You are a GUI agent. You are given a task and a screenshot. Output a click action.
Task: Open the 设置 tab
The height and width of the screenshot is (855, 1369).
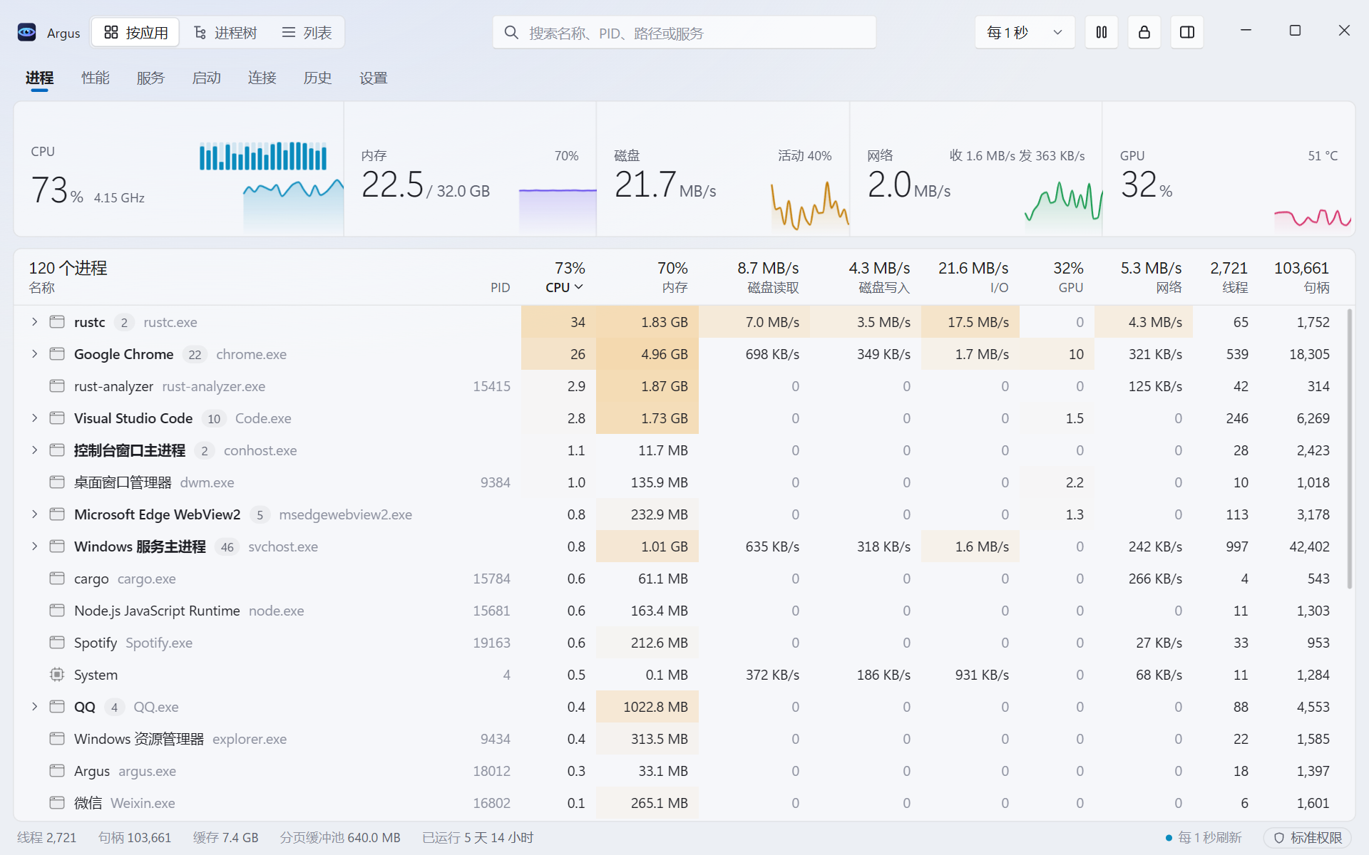tap(373, 78)
